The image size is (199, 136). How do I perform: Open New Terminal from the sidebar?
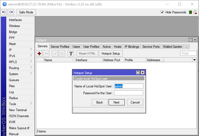click(x=20, y=110)
